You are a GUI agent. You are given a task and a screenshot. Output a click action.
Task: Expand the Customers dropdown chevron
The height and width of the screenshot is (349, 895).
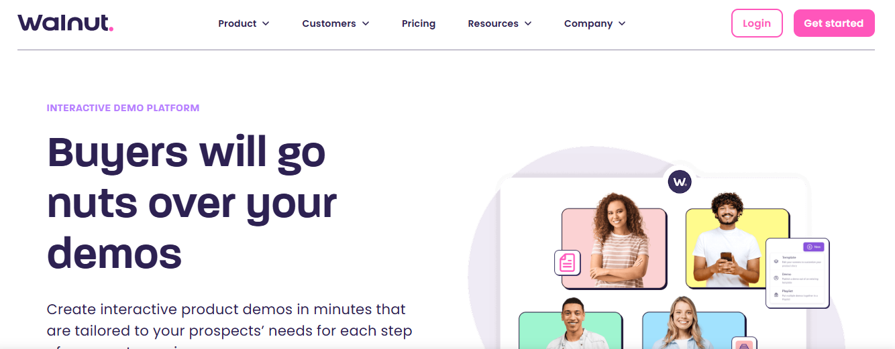(366, 23)
